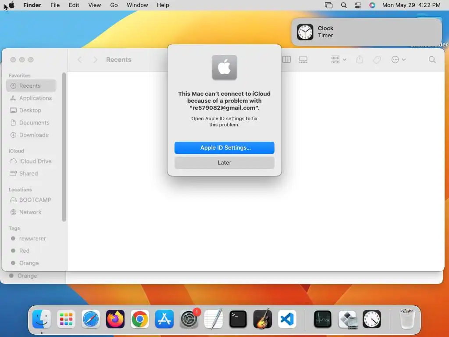The width and height of the screenshot is (449, 337).
Task: Go forward in Finder with forward arrow
Action: pos(95,60)
